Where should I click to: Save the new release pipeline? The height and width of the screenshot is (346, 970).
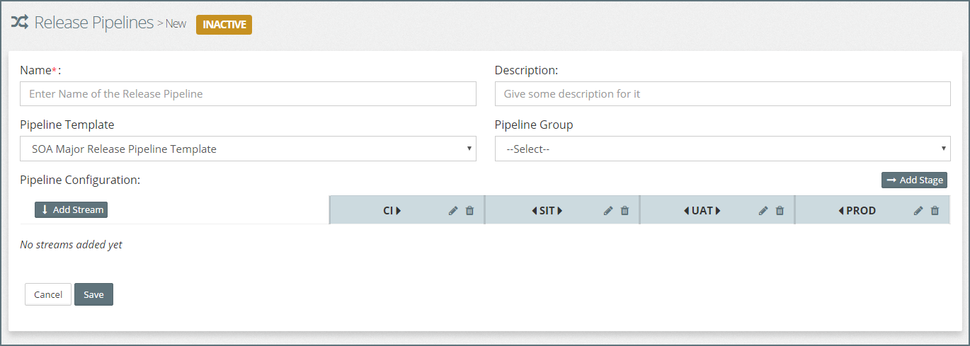93,295
